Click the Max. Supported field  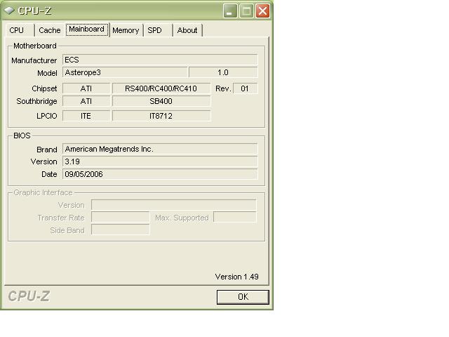pos(235,217)
